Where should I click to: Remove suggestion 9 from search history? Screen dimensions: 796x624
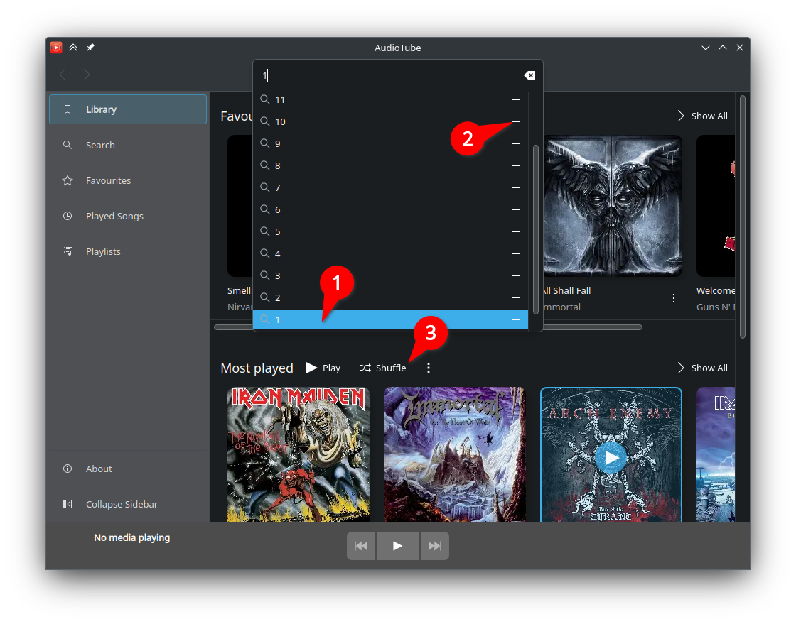(x=516, y=143)
